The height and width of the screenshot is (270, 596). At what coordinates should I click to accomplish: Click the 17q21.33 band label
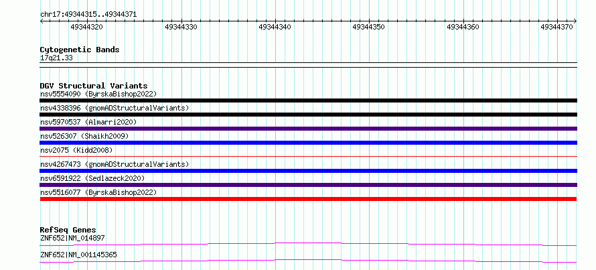(x=56, y=58)
